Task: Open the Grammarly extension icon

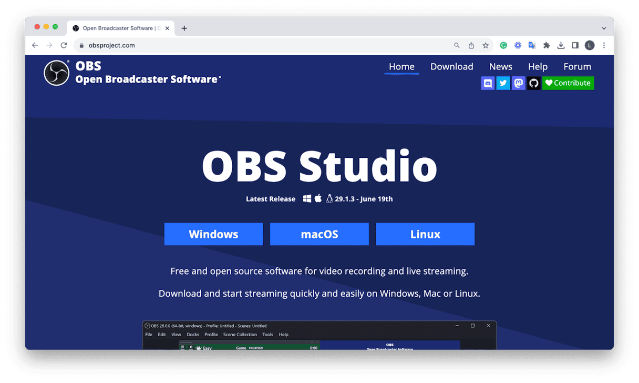Action: point(503,45)
